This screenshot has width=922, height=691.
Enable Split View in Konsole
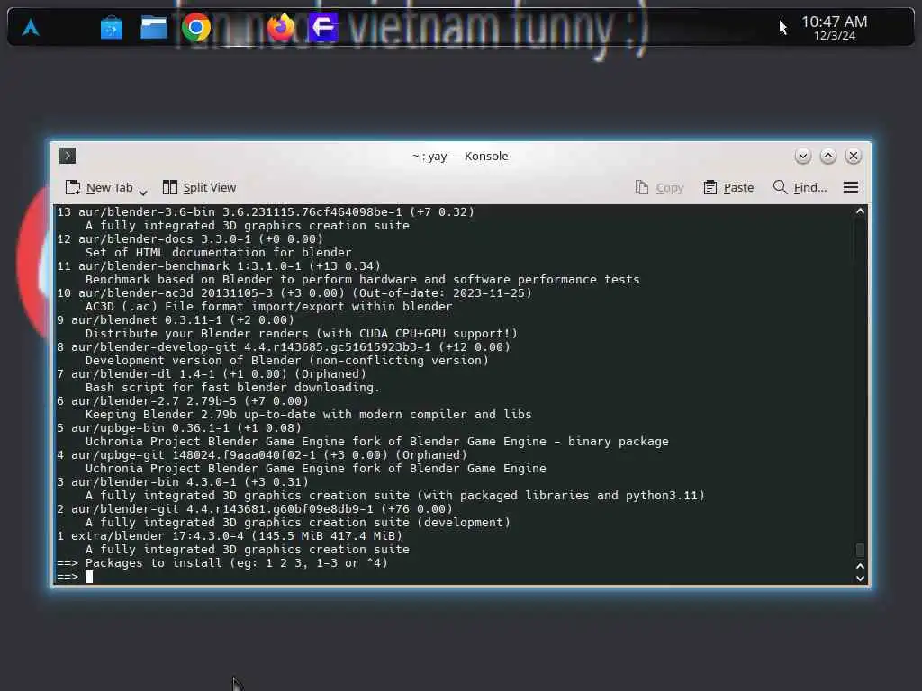tap(199, 187)
